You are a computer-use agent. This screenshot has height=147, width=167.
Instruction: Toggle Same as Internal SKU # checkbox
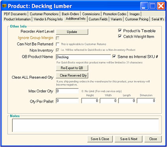pos(114,57)
